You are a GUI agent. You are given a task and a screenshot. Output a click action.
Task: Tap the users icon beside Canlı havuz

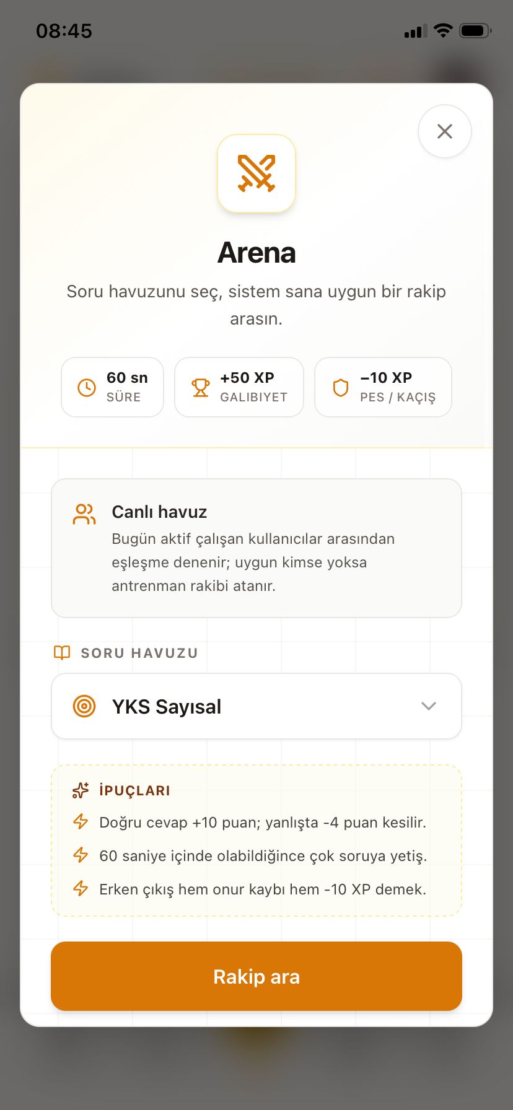click(x=84, y=514)
